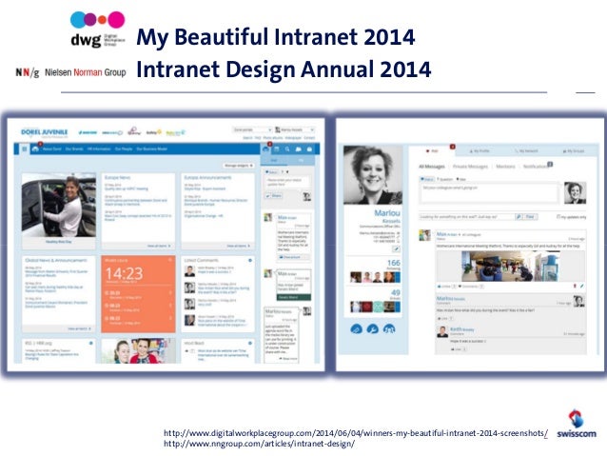Open the nngroup.com intranet-design link

(x=259, y=444)
